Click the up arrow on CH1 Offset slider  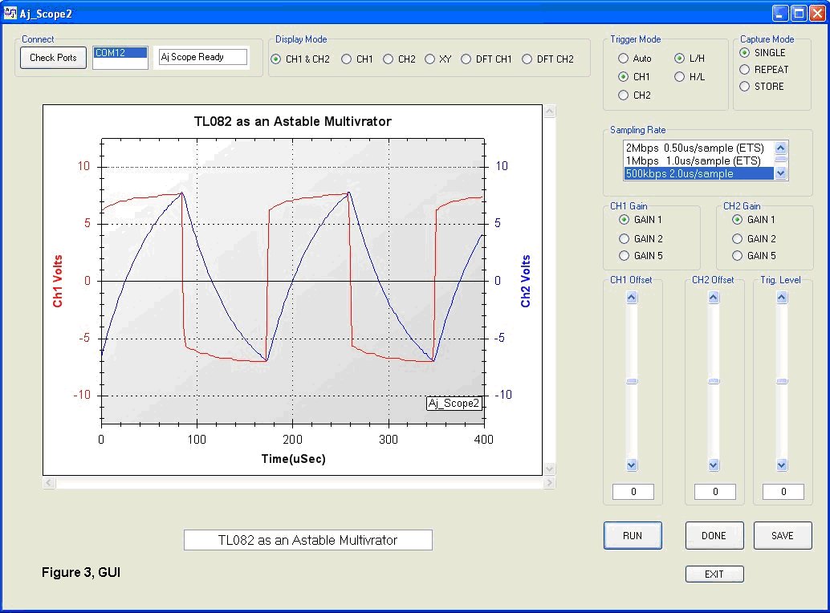tap(632, 297)
